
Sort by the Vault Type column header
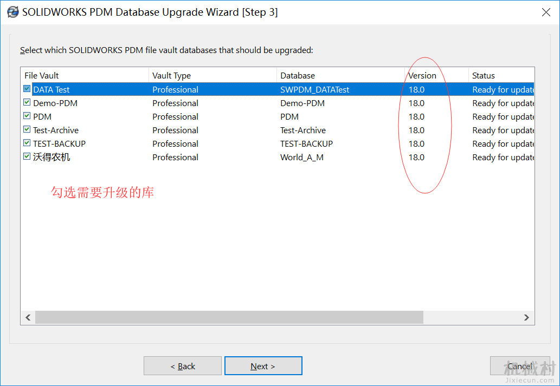[x=213, y=75]
